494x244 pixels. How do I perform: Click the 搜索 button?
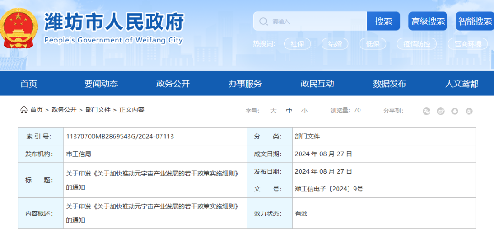383,21
